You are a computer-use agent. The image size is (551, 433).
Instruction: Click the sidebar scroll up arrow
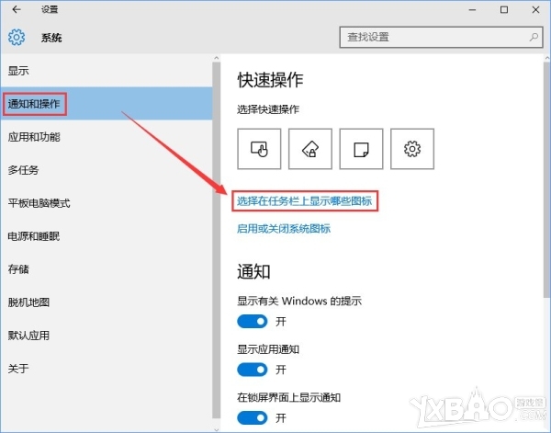point(216,58)
